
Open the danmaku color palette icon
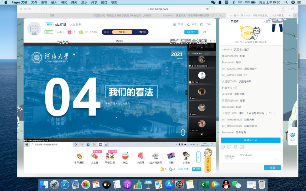(x=229, y=147)
